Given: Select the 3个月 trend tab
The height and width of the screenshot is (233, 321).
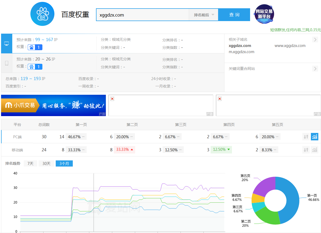Looking at the screenshot, I should [x=64, y=163].
